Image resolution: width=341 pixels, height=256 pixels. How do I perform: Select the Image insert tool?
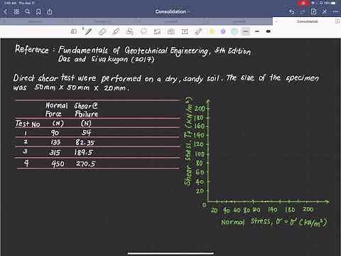pos(157,31)
